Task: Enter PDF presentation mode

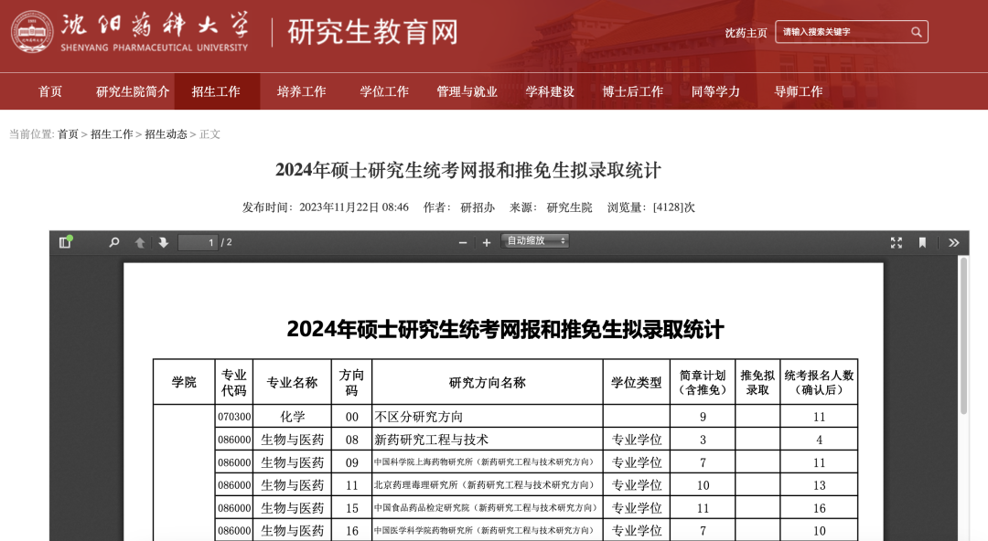Action: (x=897, y=242)
